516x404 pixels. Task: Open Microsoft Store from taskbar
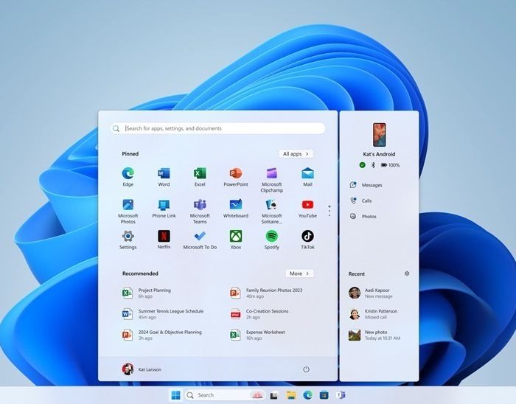pyautogui.click(x=324, y=395)
